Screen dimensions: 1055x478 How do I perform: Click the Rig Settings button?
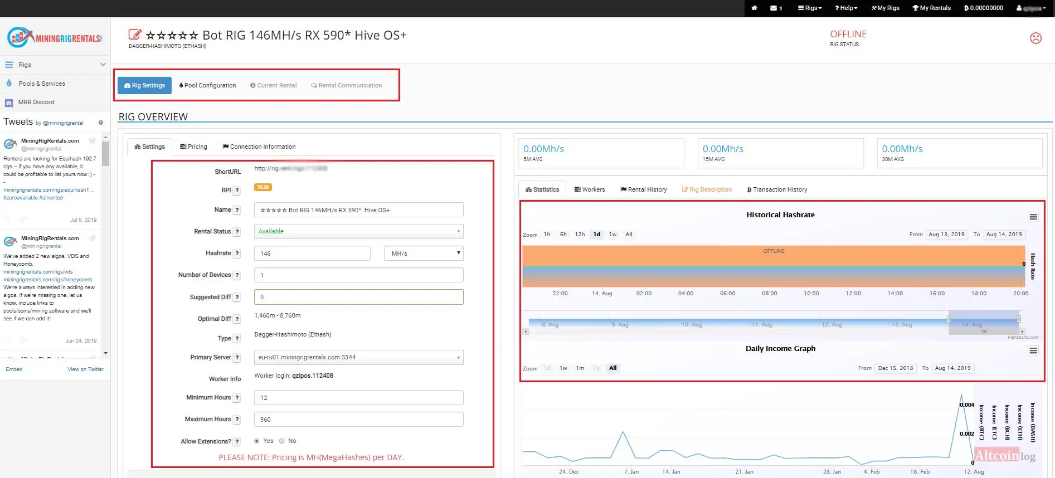pyautogui.click(x=144, y=85)
